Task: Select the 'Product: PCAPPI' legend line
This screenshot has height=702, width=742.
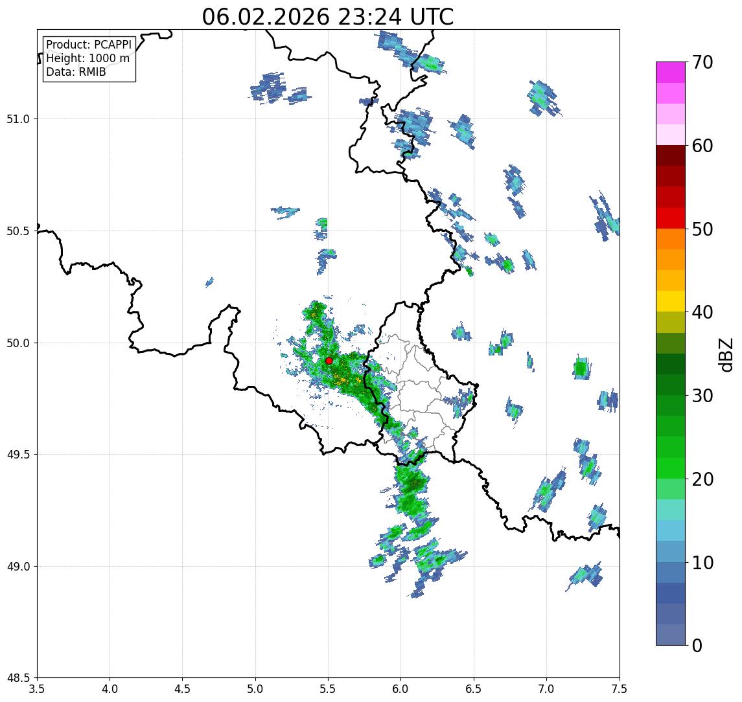Action: pos(89,45)
